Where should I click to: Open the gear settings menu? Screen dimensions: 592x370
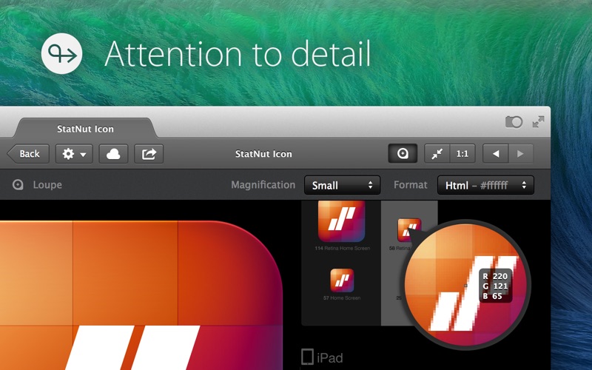click(74, 154)
